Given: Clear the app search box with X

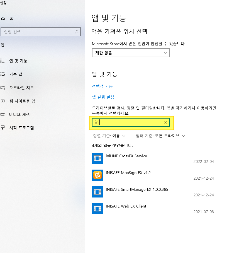Looking at the screenshot, I should (x=166, y=122).
